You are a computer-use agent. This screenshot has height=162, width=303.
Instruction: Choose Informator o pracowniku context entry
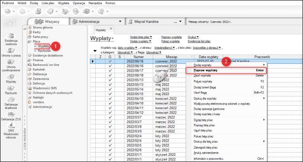point(226,159)
